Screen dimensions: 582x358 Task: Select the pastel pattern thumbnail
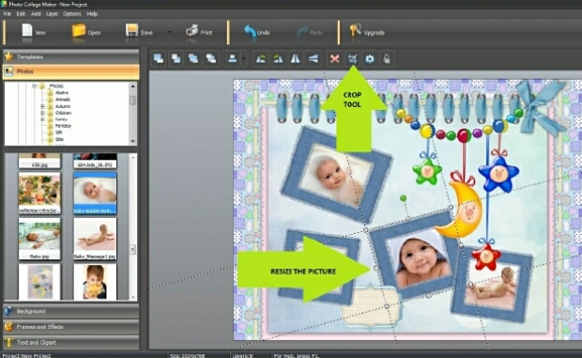pos(39,282)
